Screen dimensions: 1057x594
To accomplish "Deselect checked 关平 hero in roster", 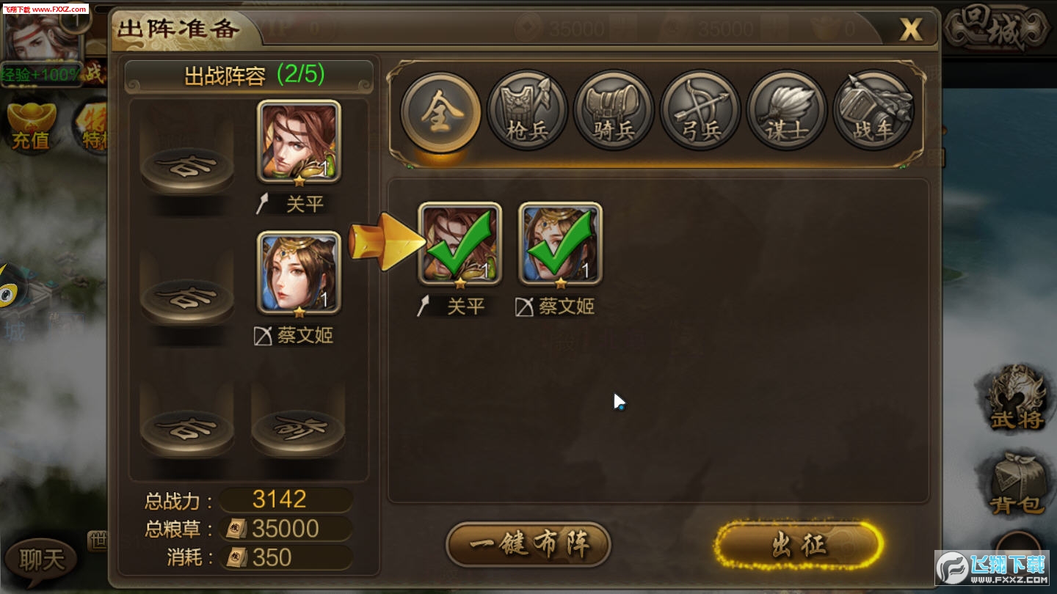I will [x=460, y=244].
